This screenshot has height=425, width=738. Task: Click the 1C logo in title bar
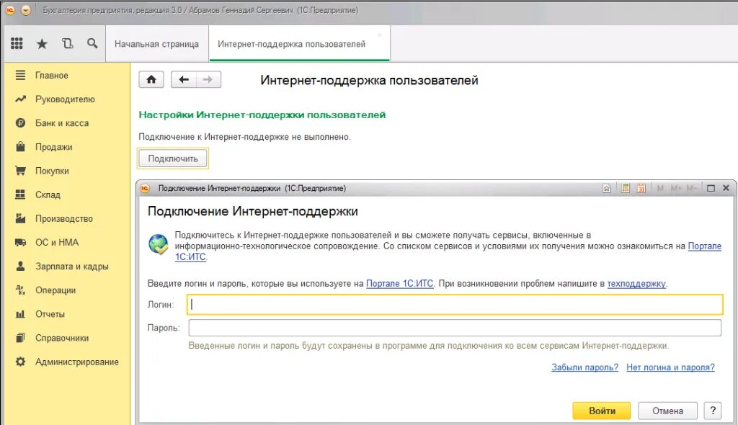click(10, 10)
